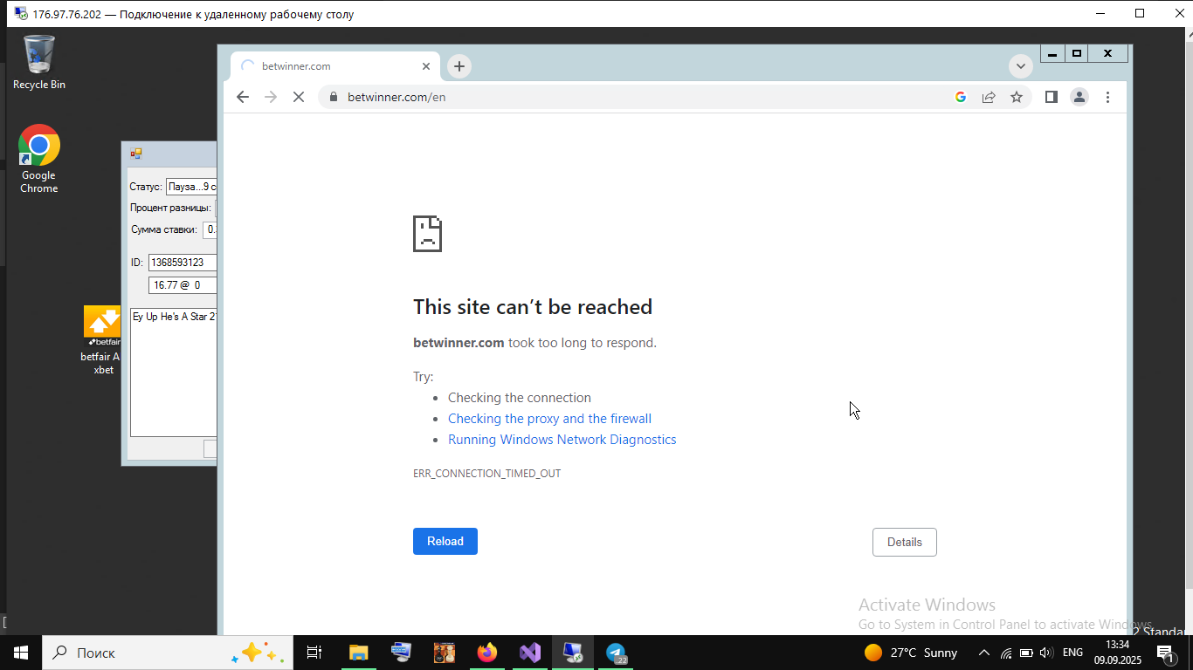Click the taskbar search box Поиск
The height and width of the screenshot is (670, 1193).
168,653
